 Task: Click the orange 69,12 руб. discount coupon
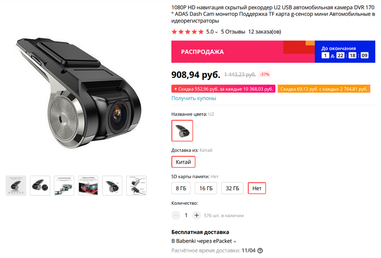(x=324, y=89)
